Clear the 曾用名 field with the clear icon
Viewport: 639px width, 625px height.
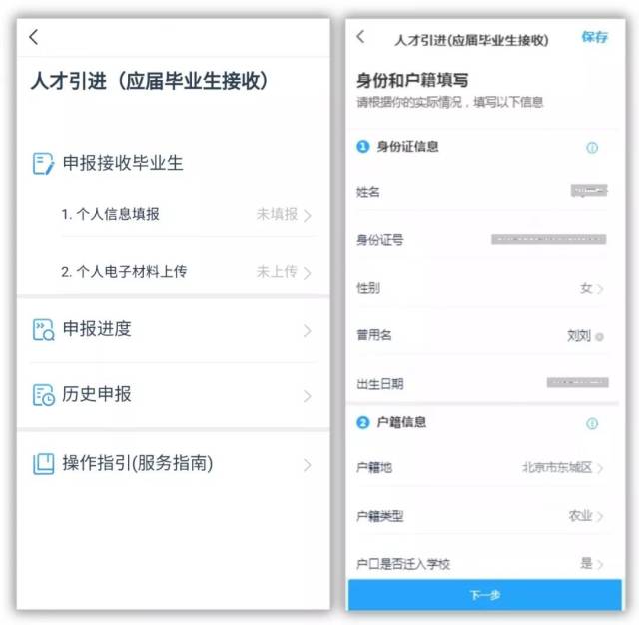pos(599,336)
